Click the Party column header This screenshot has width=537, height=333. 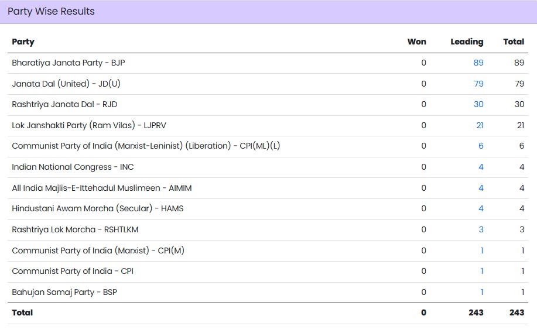23,42
